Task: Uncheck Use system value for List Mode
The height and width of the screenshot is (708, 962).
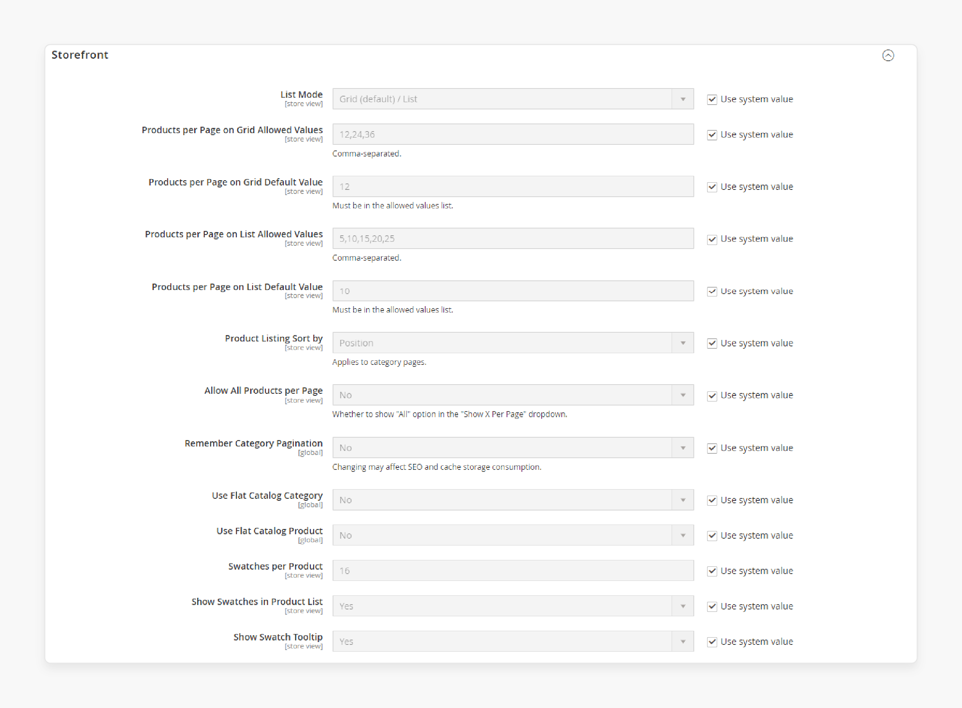Action: point(712,99)
